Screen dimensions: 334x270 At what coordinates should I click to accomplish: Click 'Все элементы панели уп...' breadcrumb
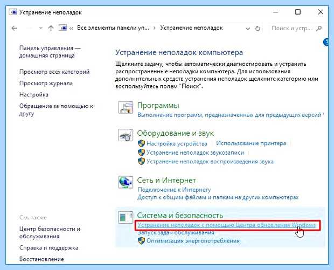113,28
